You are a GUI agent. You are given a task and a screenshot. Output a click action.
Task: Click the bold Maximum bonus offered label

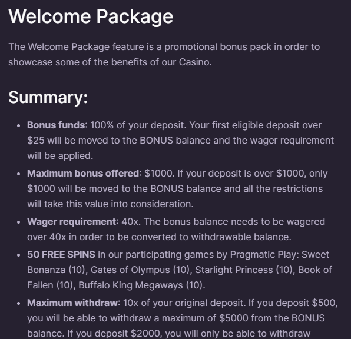[83, 174]
